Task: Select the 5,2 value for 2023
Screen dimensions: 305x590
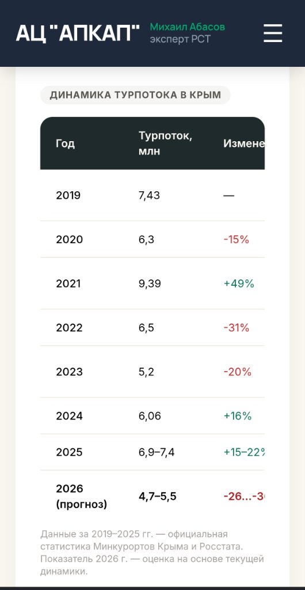Action: pos(146,372)
